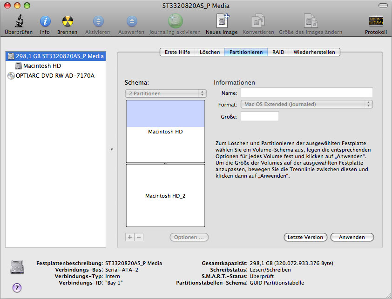This screenshot has height=299, width=392.
Task: Click the Gesamtkapazität value 298,1 GB
Action: tap(291, 263)
